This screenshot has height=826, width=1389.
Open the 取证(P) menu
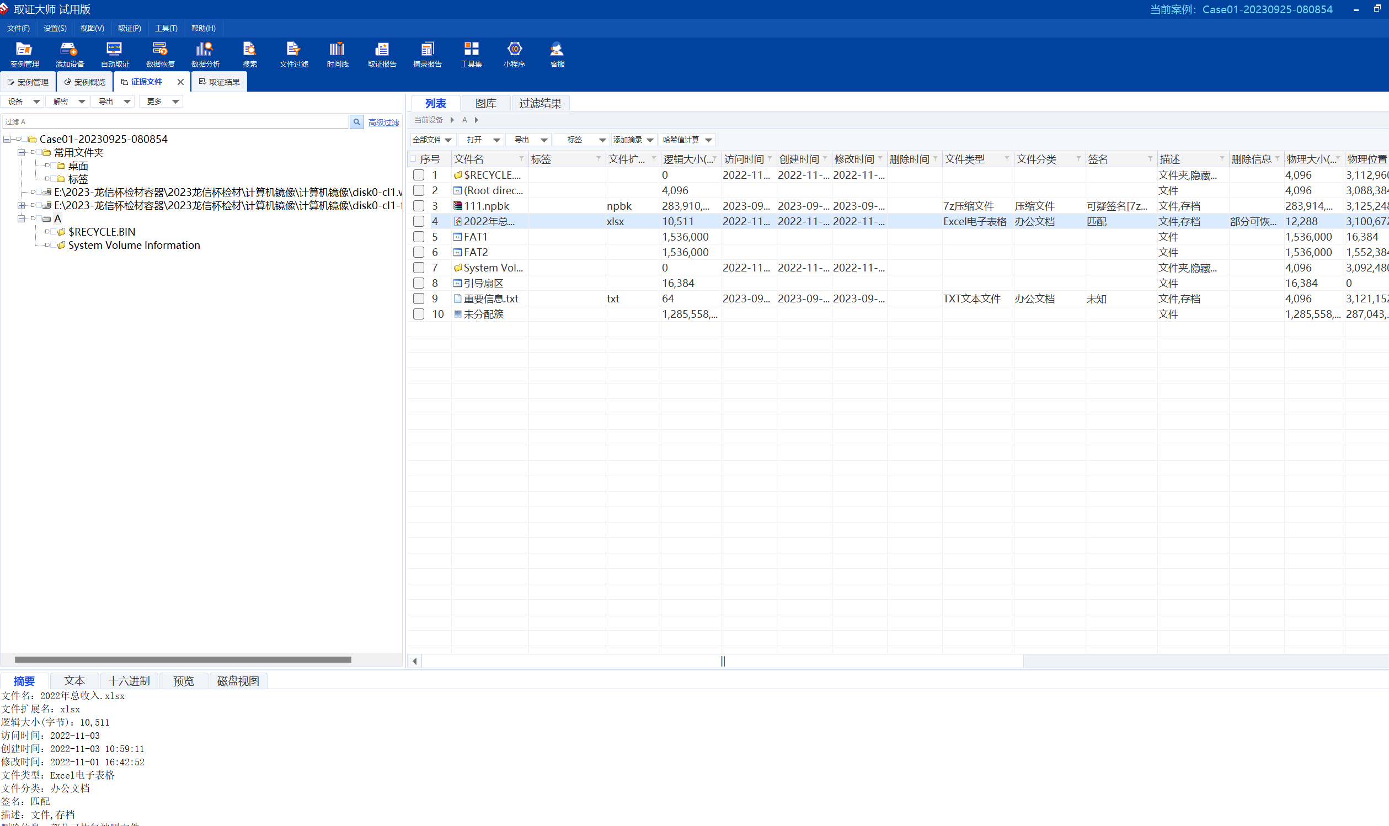[x=129, y=28]
